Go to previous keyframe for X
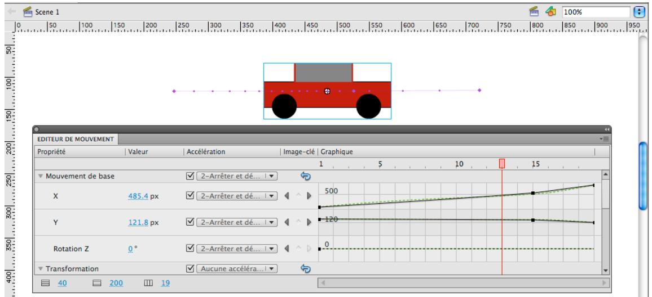The height and width of the screenshot is (297, 652). click(x=287, y=196)
